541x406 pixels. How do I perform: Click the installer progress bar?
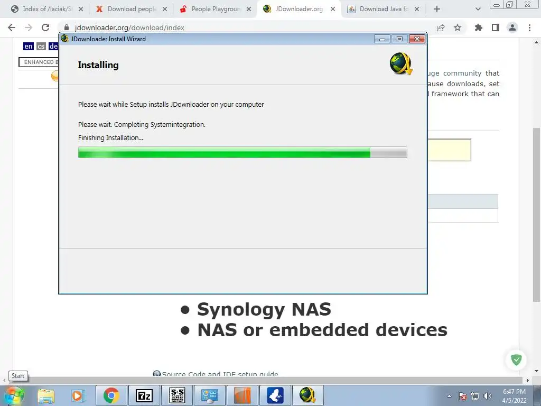pyautogui.click(x=242, y=152)
